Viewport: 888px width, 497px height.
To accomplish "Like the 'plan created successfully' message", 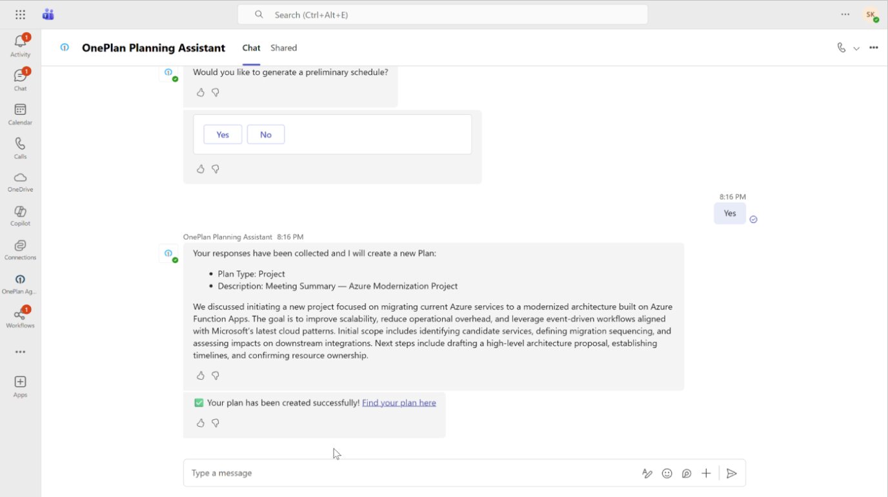I will click(x=201, y=423).
